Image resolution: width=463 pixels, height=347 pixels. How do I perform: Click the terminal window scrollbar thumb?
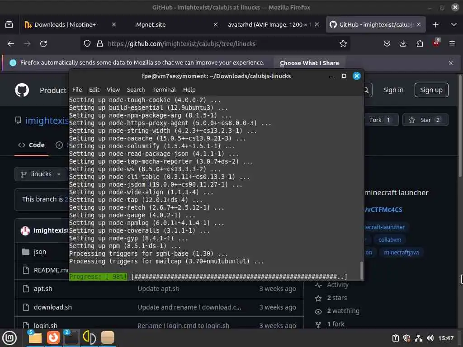pyautogui.click(x=361, y=270)
